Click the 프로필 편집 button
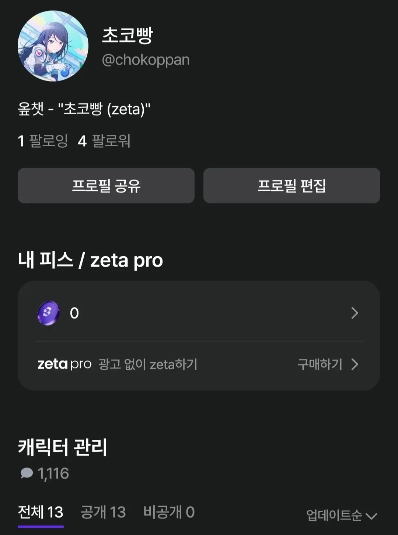Viewport: 398px width, 535px height. coord(292,185)
